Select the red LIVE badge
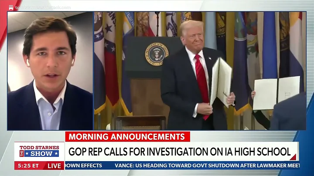 point(54,166)
